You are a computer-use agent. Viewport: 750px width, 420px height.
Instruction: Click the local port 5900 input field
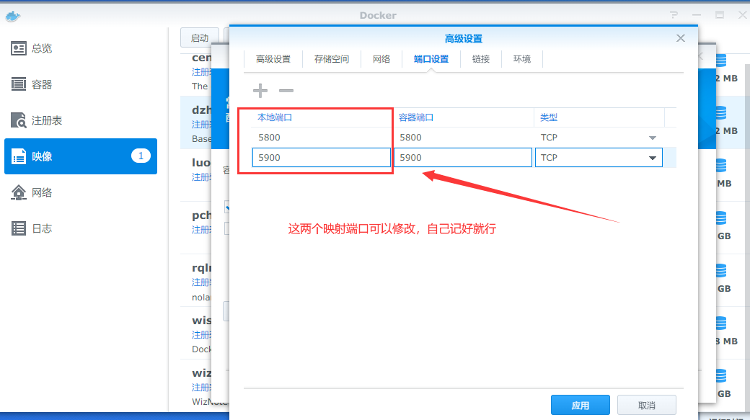pos(321,158)
